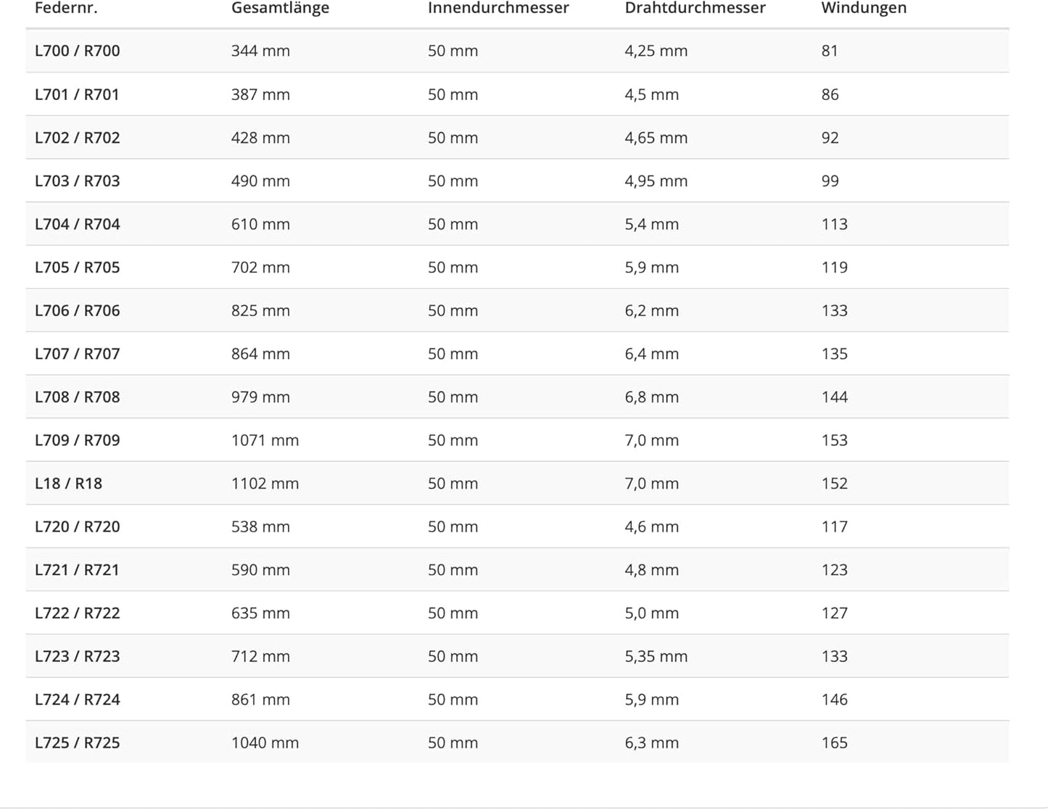Click the Gesamtlänge column header
The image size is (1048, 810).
(280, 8)
